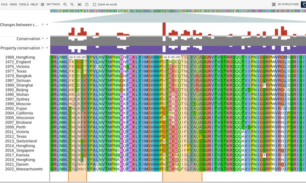Select sequence 2007_Brisbane

pyautogui.click(x=19, y=122)
